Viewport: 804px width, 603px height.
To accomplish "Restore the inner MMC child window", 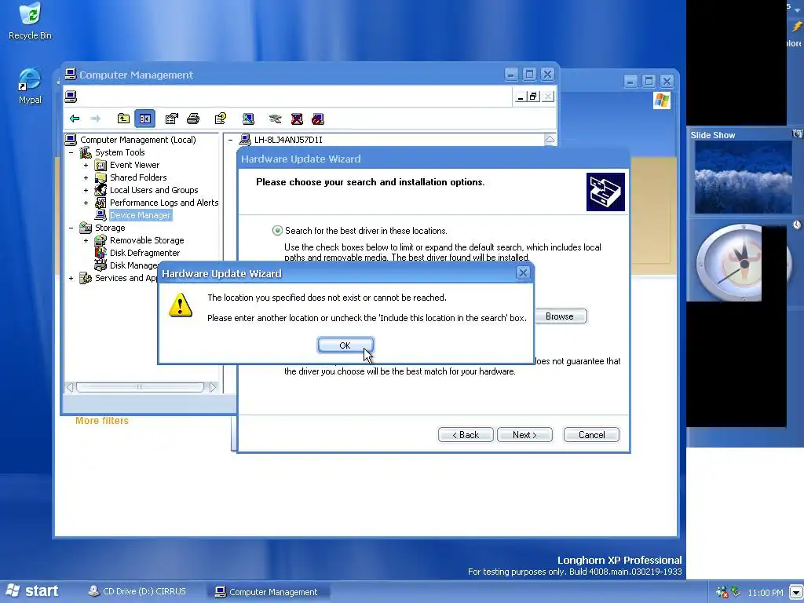I will pyautogui.click(x=533, y=97).
